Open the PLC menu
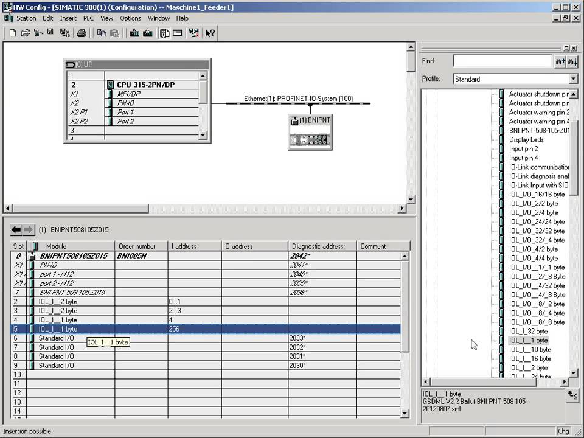584x438 pixels. (x=88, y=18)
